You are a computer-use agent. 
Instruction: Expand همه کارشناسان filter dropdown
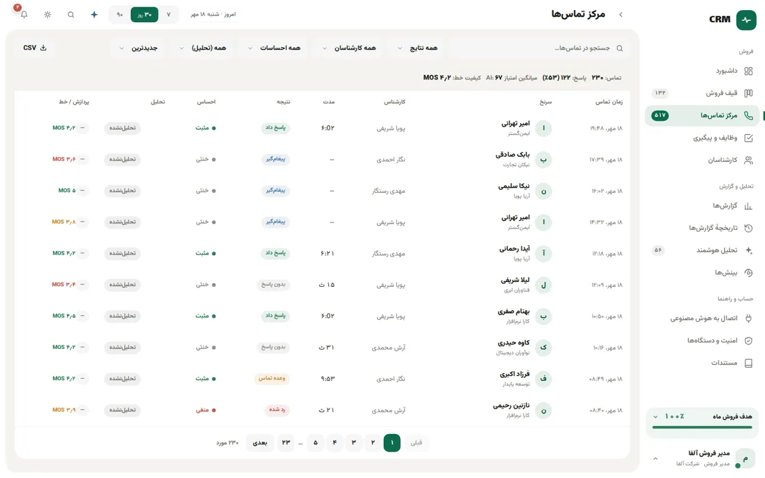(350, 48)
